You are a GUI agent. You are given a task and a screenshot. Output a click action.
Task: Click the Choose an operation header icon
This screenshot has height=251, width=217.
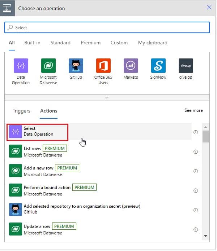click(7, 8)
